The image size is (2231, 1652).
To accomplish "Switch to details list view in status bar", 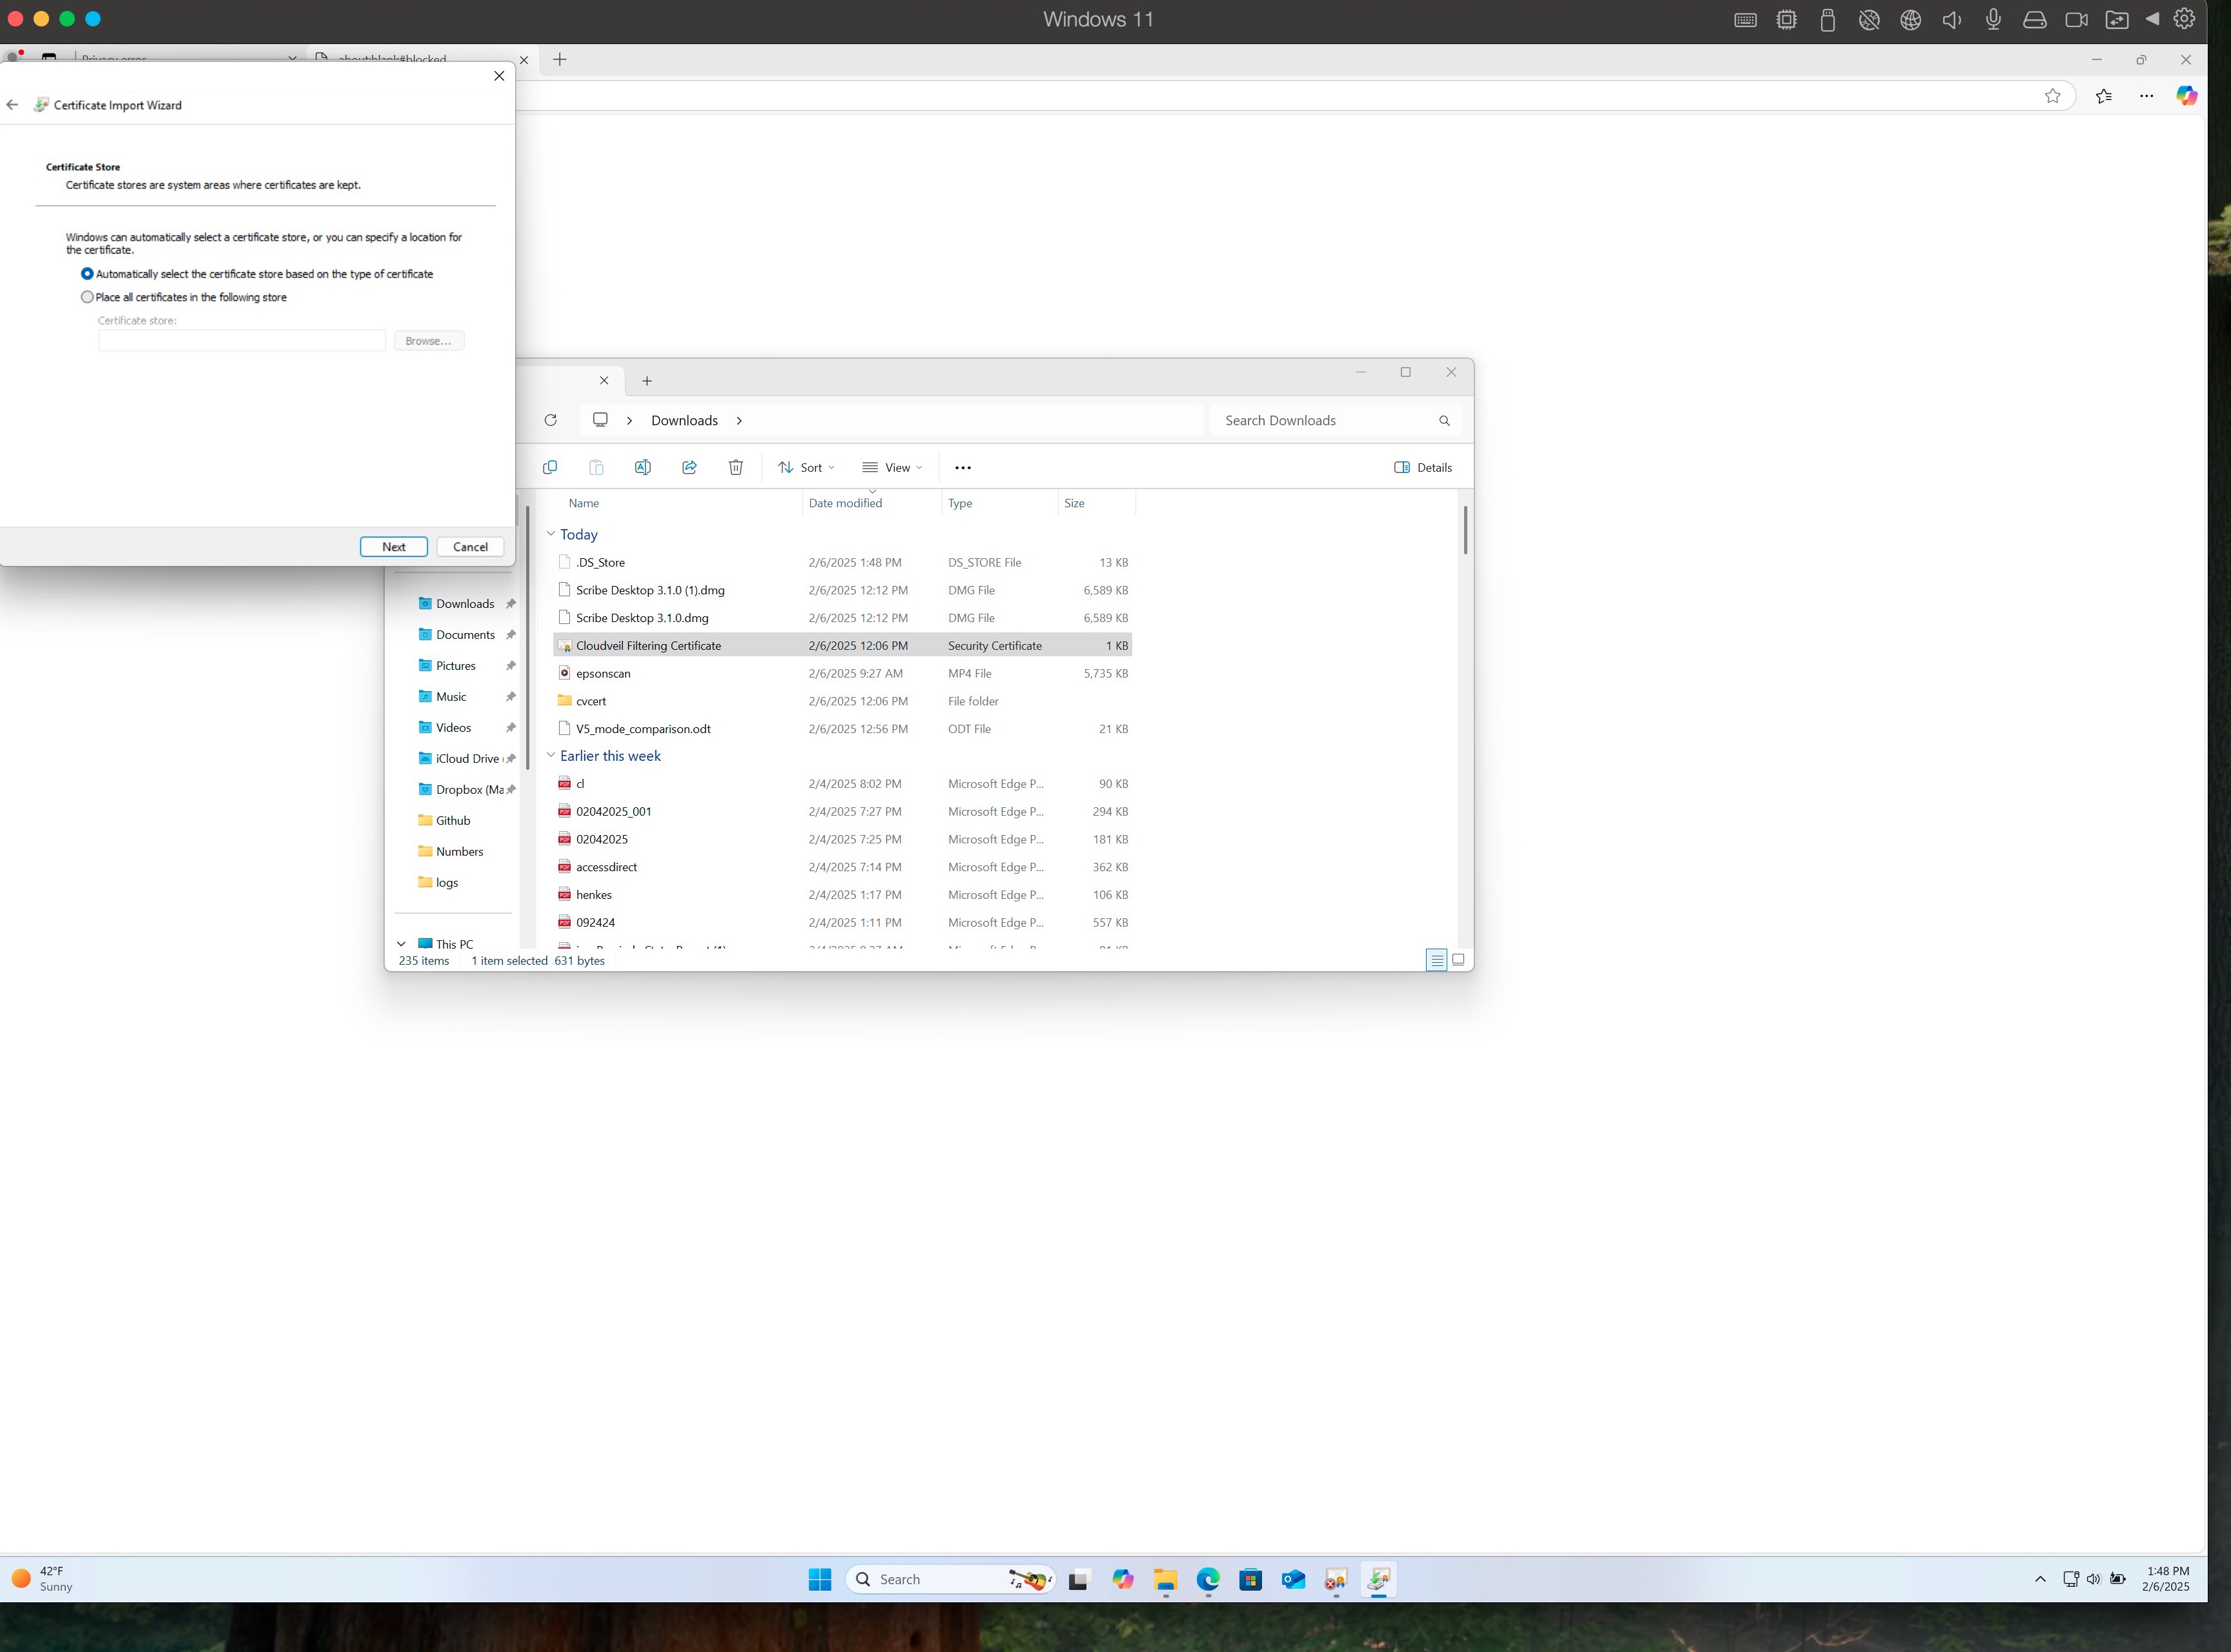I will click(x=1436, y=960).
